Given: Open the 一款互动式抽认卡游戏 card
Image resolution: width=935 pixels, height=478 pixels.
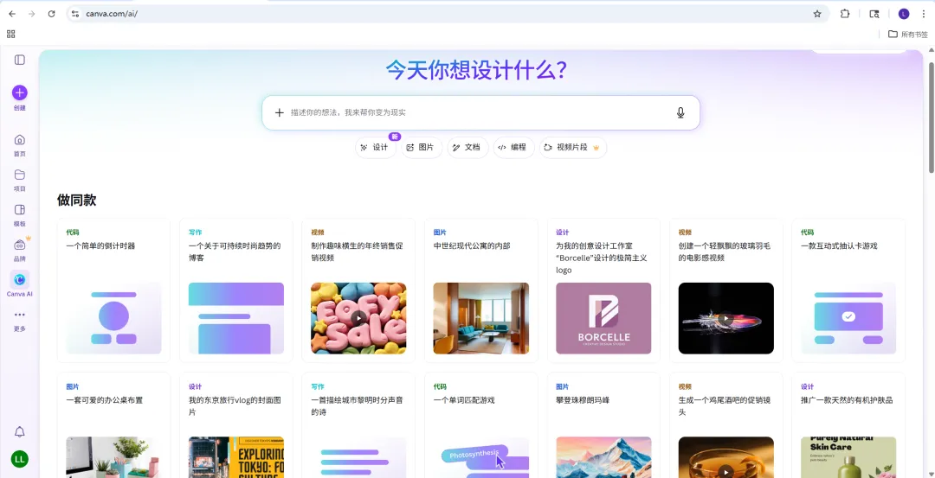Looking at the screenshot, I should (848, 290).
